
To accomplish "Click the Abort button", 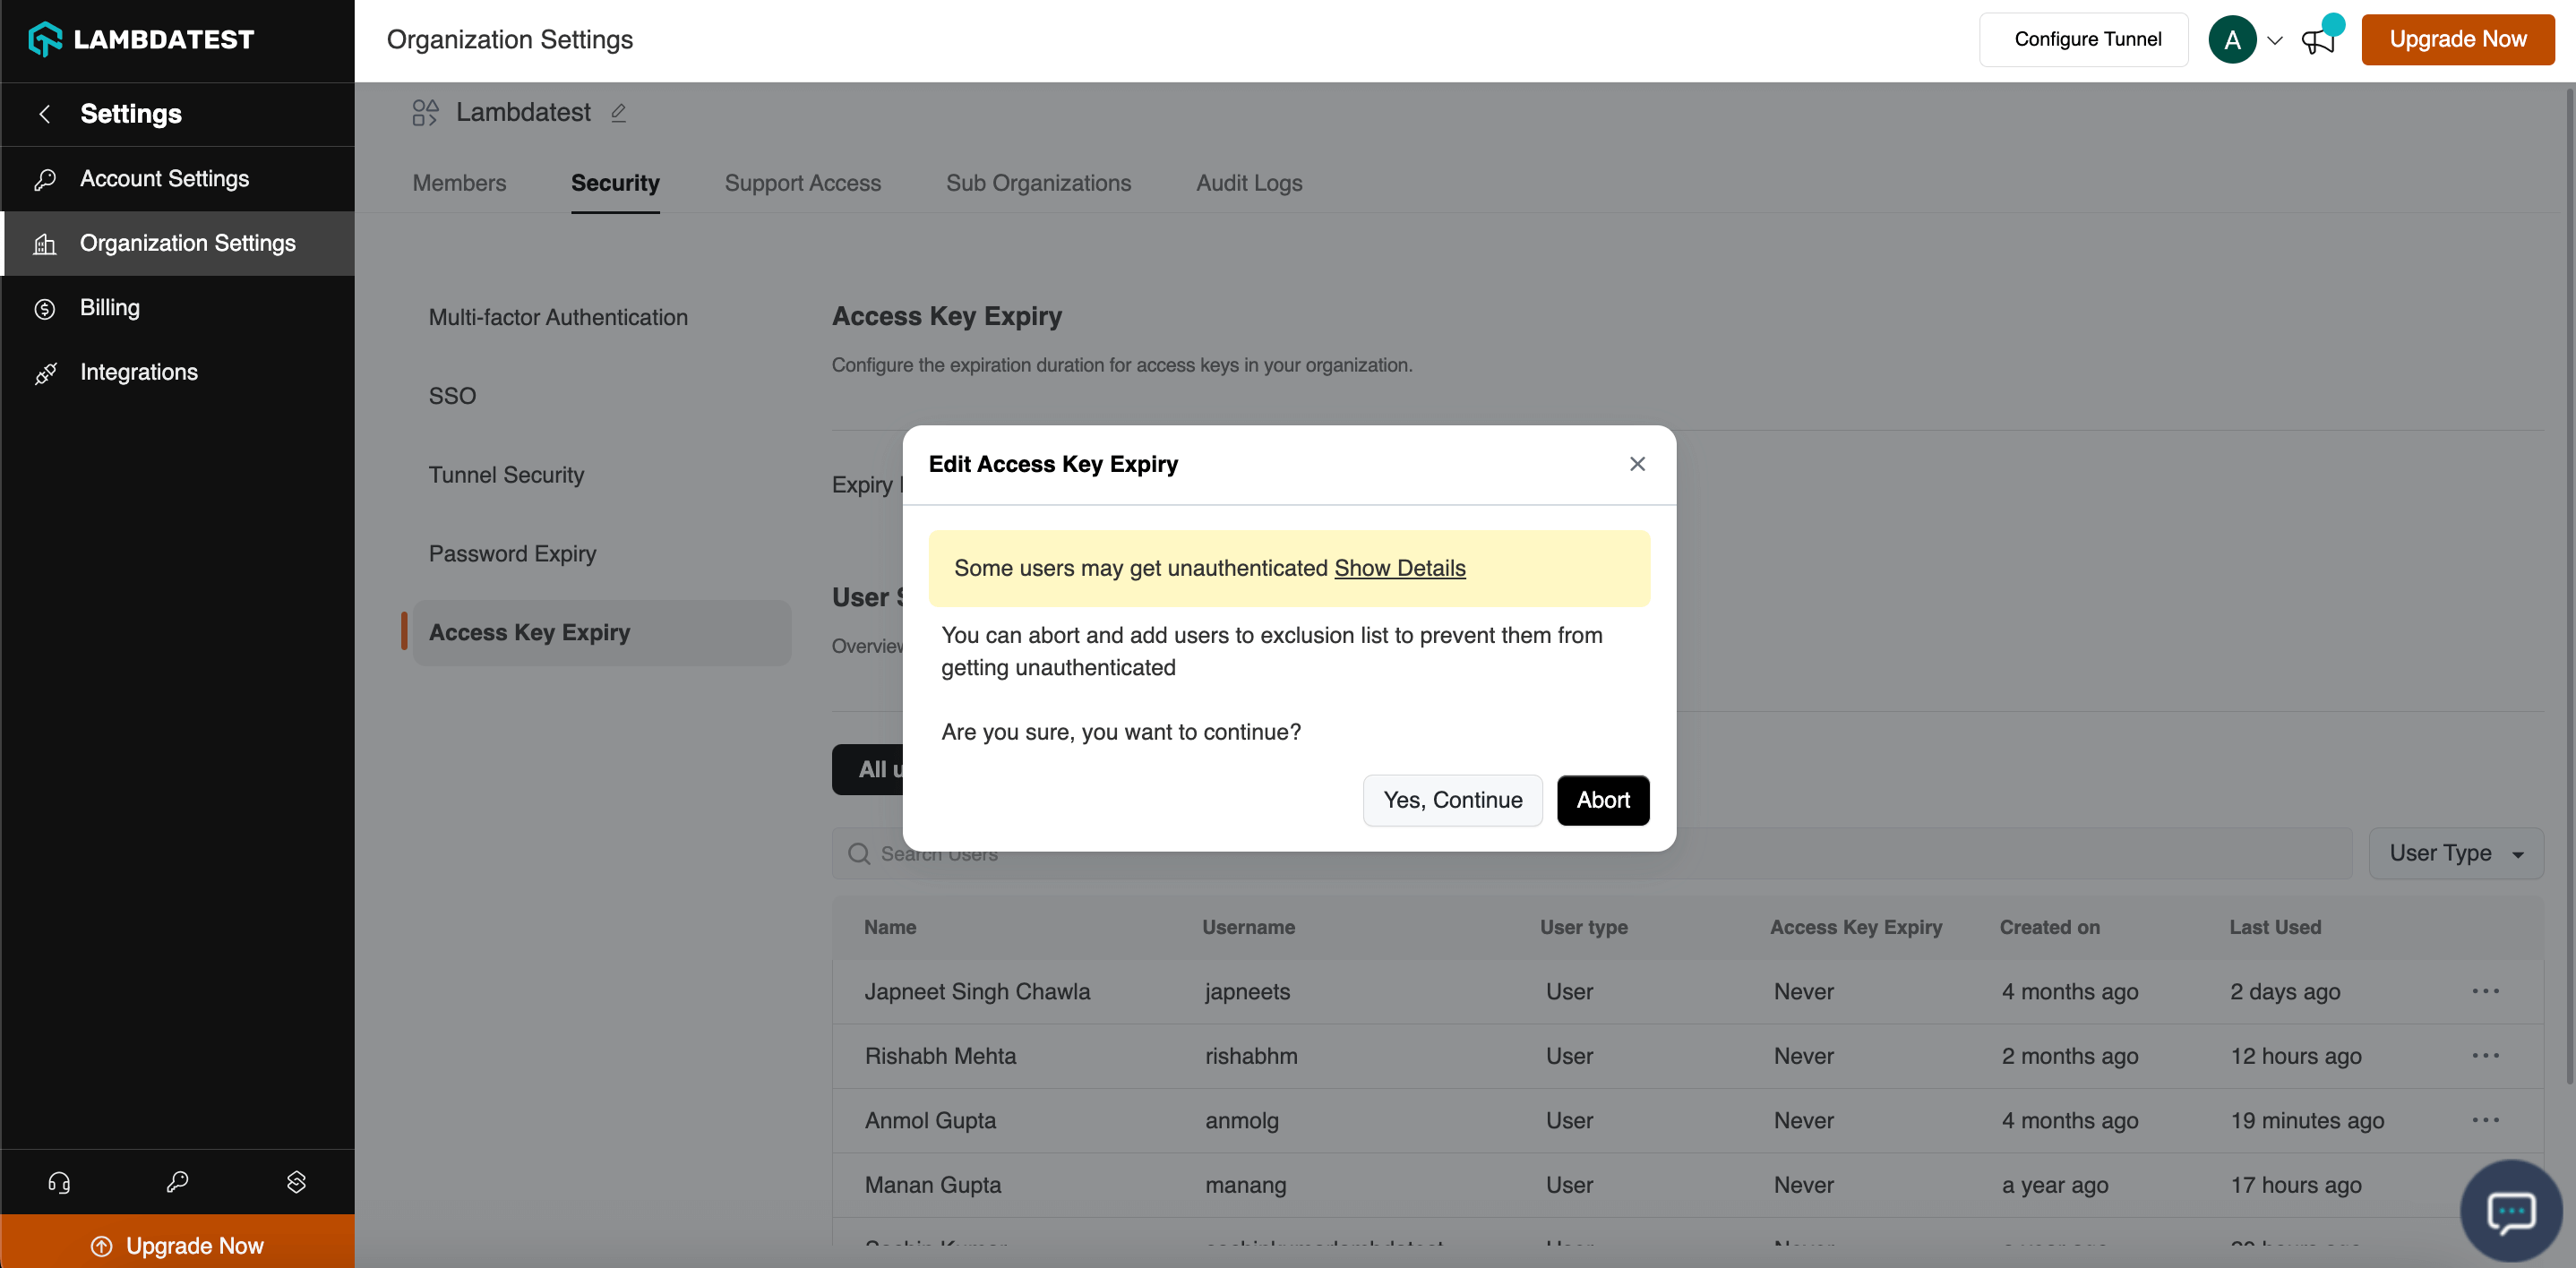I will click(x=1602, y=800).
